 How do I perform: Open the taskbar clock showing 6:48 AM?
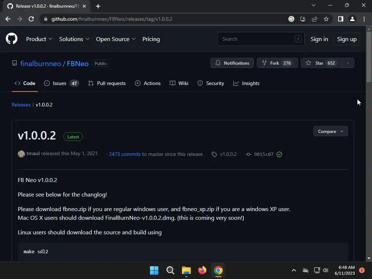(x=345, y=270)
